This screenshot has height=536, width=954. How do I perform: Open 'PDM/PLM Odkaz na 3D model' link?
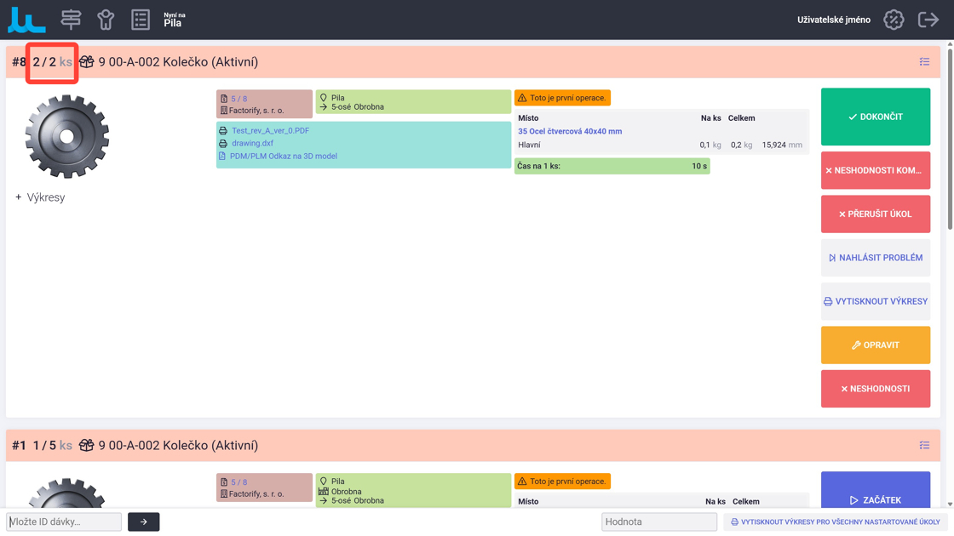point(284,157)
